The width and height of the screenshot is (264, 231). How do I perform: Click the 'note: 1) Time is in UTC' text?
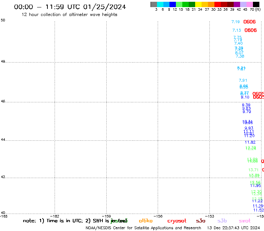click(x=53, y=221)
